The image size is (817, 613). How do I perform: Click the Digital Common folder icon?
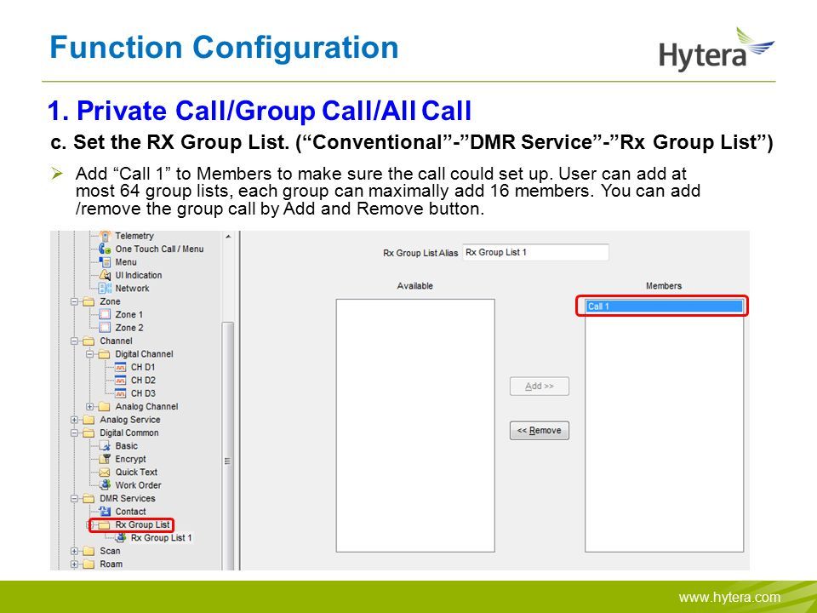point(89,433)
